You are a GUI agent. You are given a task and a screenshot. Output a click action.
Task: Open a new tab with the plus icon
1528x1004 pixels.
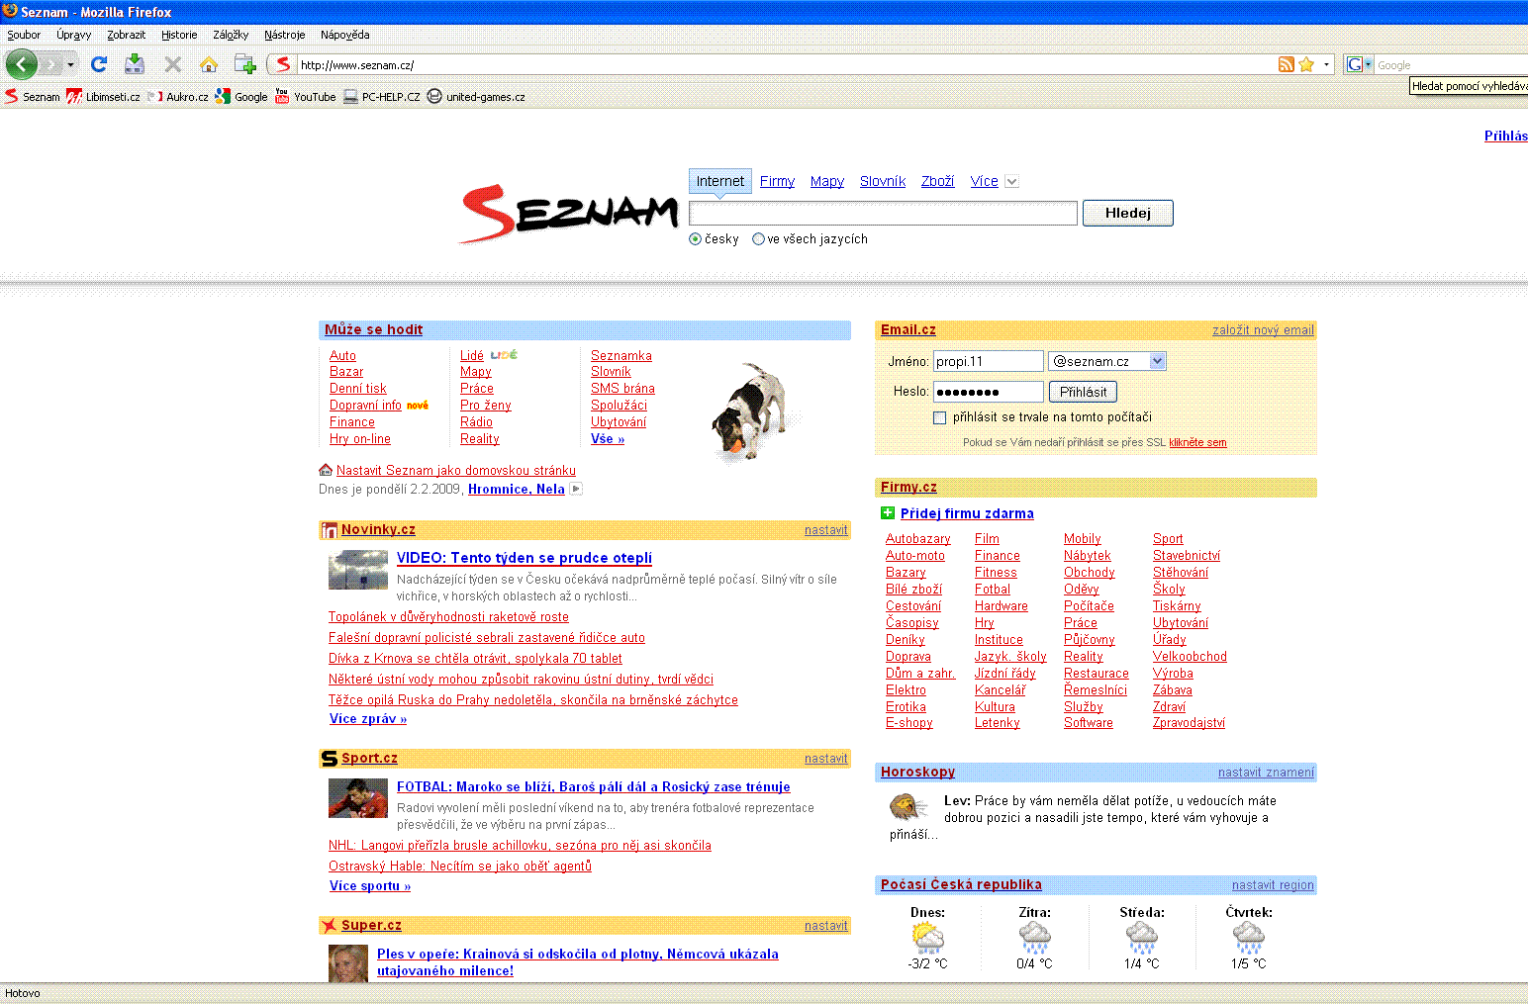(x=245, y=64)
